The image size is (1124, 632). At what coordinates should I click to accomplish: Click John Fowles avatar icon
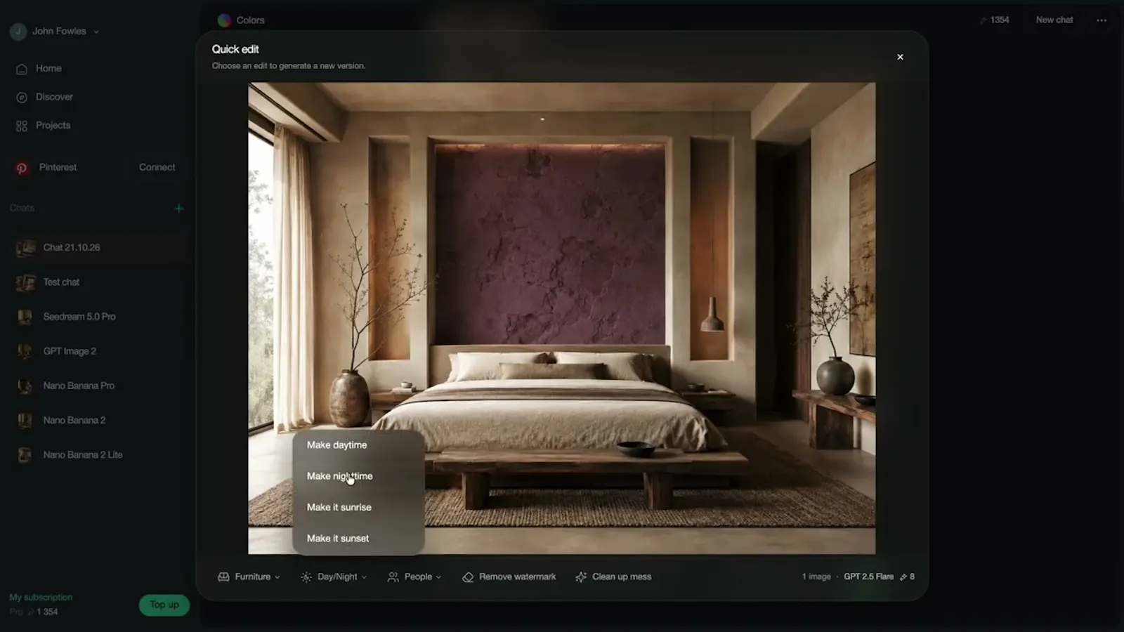[x=18, y=31]
